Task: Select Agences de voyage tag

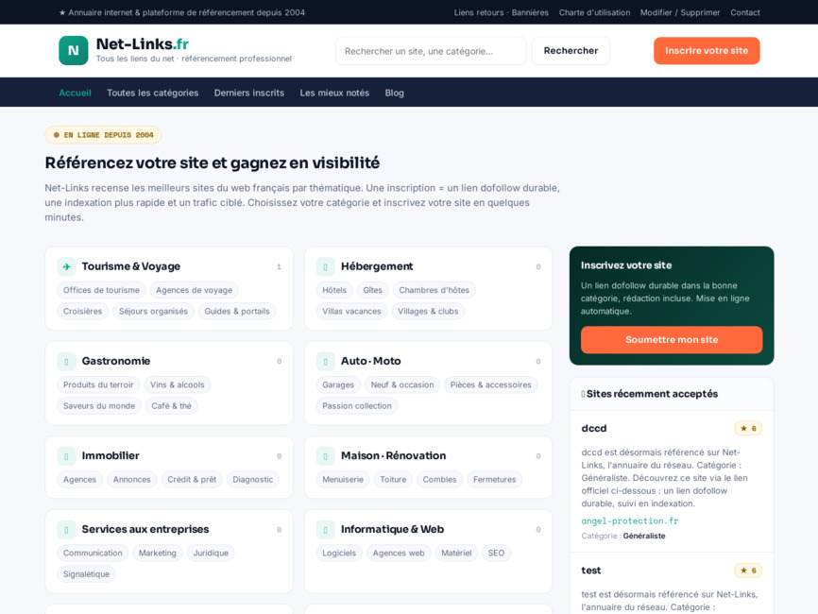Action: (x=194, y=290)
